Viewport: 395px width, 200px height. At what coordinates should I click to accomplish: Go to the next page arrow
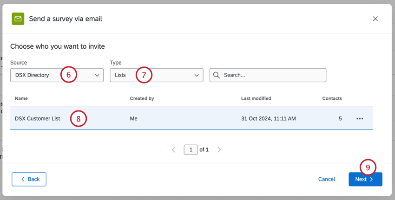[x=219, y=150]
